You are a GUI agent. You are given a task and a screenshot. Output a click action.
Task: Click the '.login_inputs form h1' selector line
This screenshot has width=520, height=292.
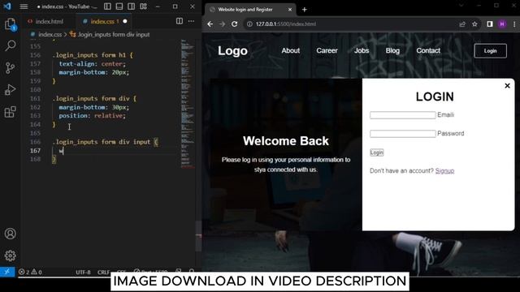coord(93,55)
